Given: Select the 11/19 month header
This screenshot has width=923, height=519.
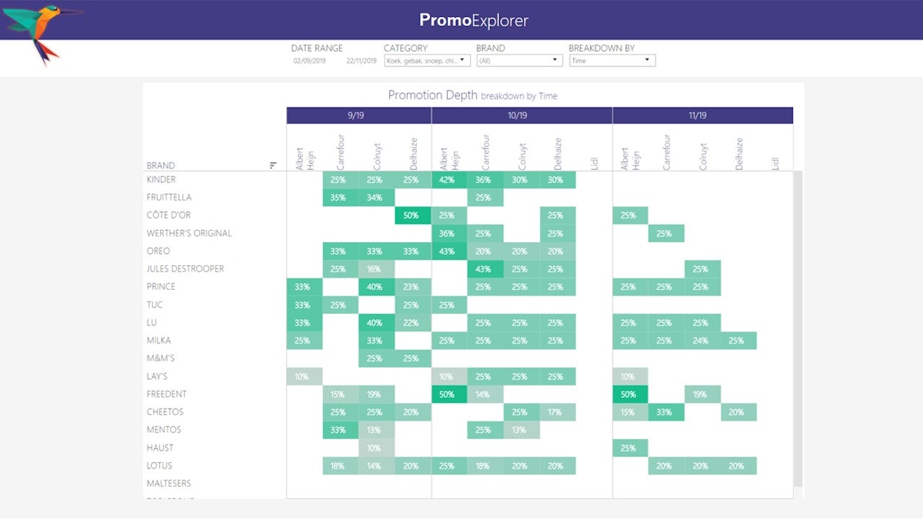Looking at the screenshot, I should [702, 115].
